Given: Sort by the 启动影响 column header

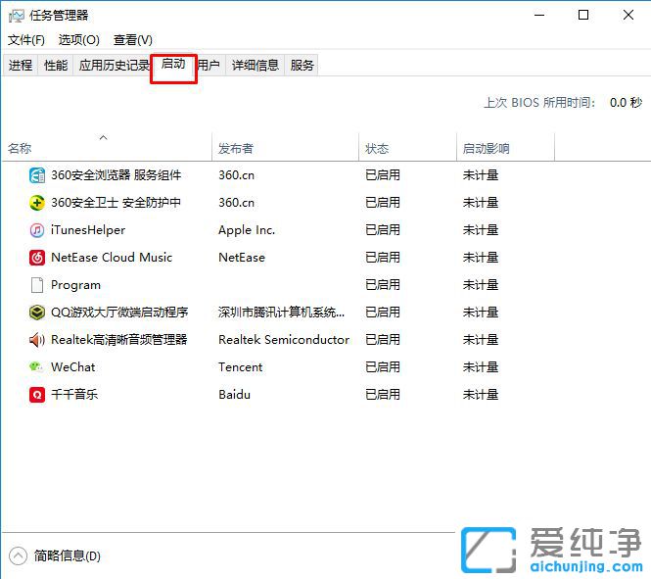Looking at the screenshot, I should [506, 148].
